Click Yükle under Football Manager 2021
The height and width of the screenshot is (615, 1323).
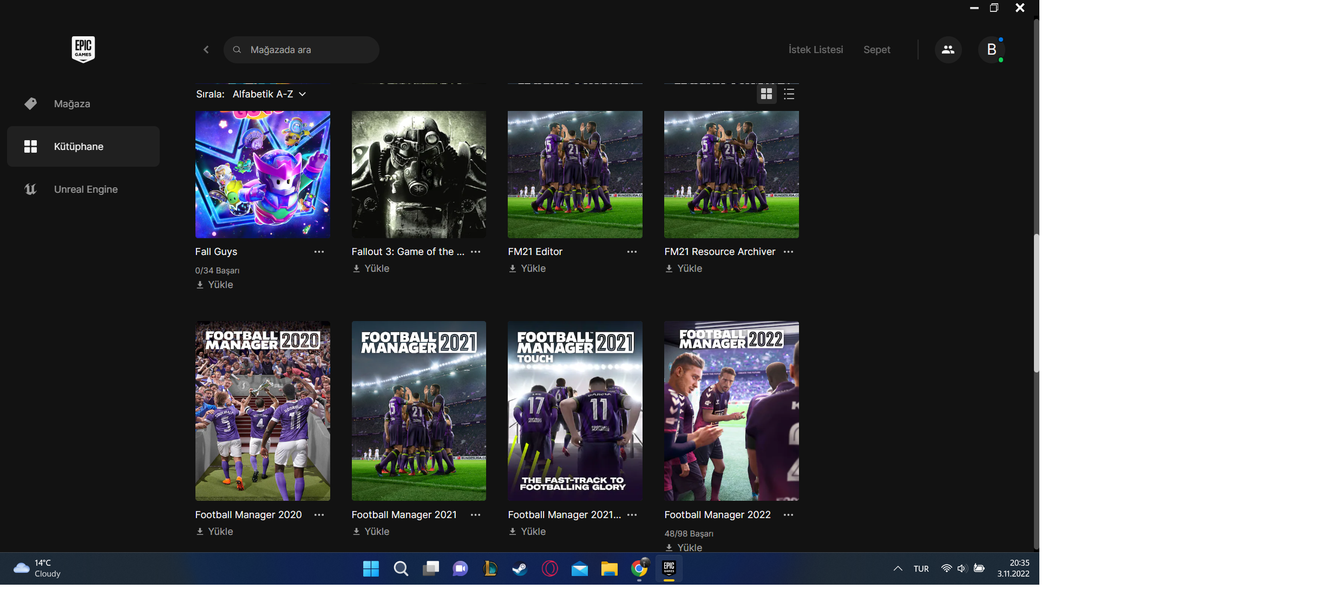tap(371, 532)
